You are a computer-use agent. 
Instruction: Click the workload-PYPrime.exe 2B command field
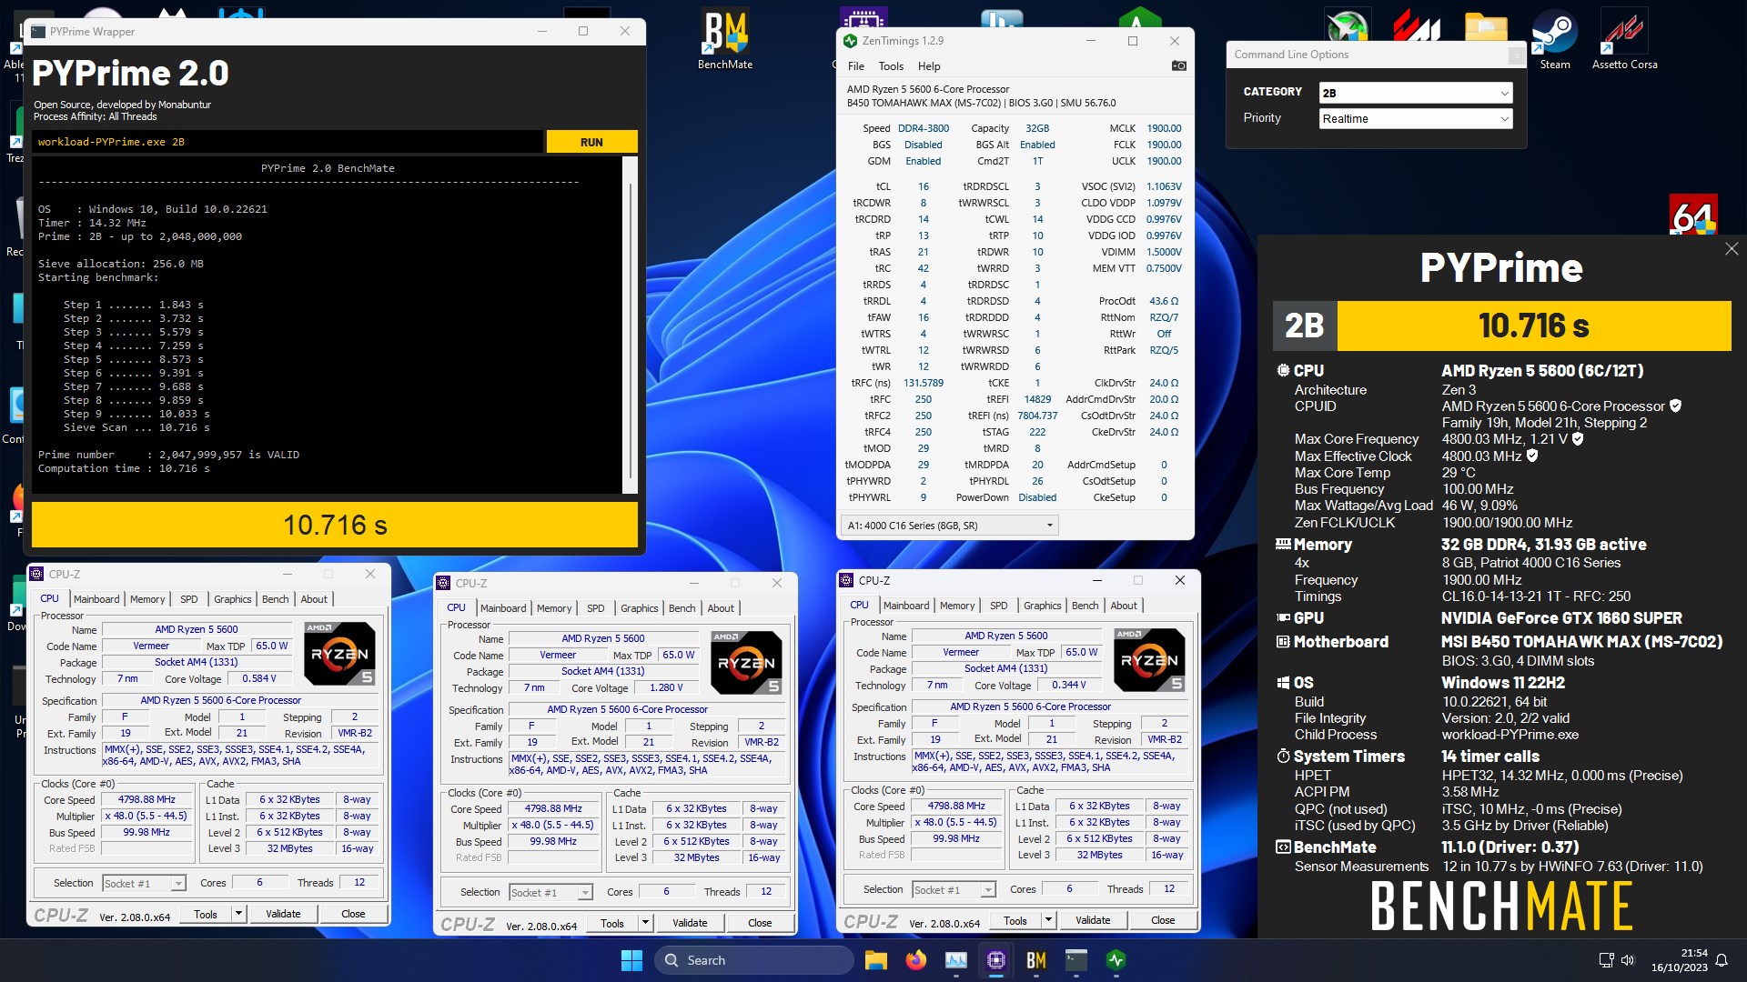point(288,142)
